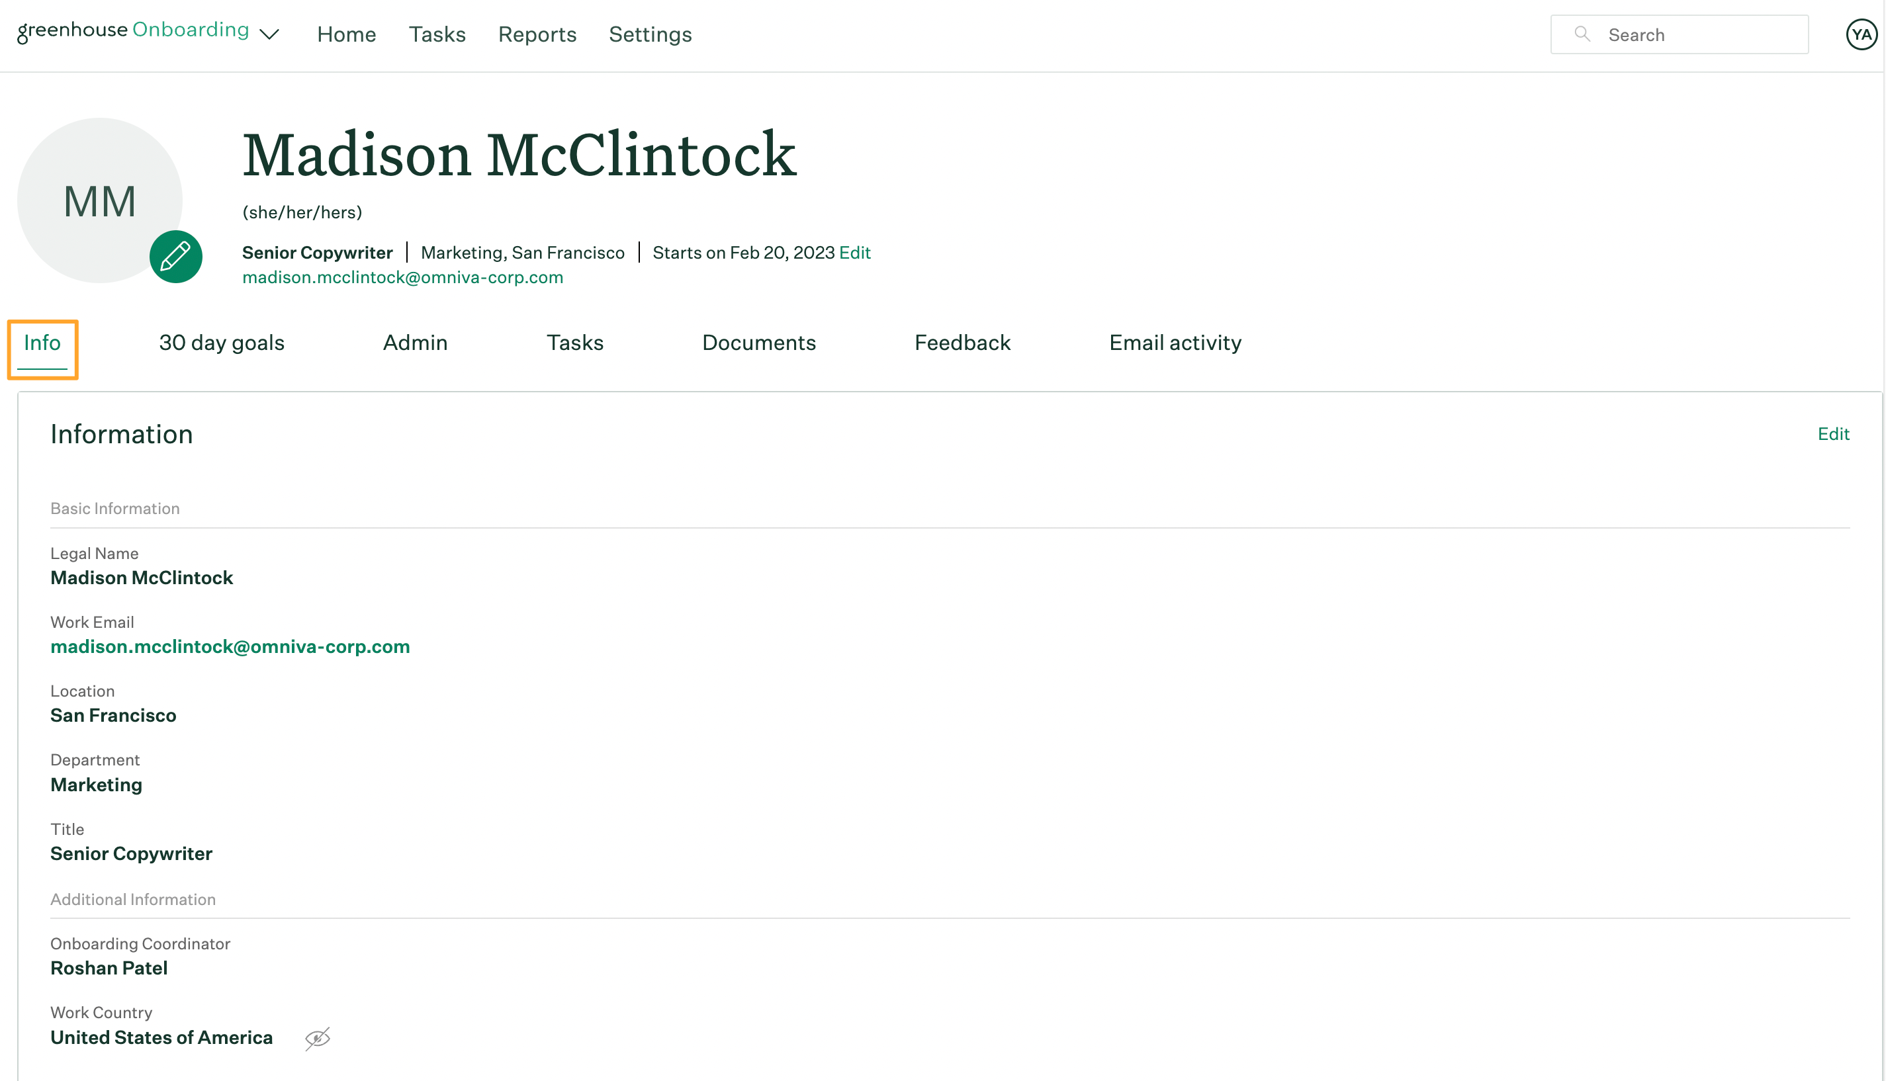
Task: Select the Feedback tab
Action: pyautogui.click(x=962, y=343)
